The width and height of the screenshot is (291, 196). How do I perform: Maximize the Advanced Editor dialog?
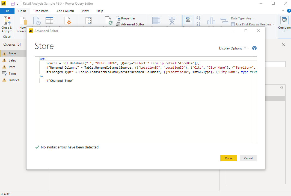point(246,31)
